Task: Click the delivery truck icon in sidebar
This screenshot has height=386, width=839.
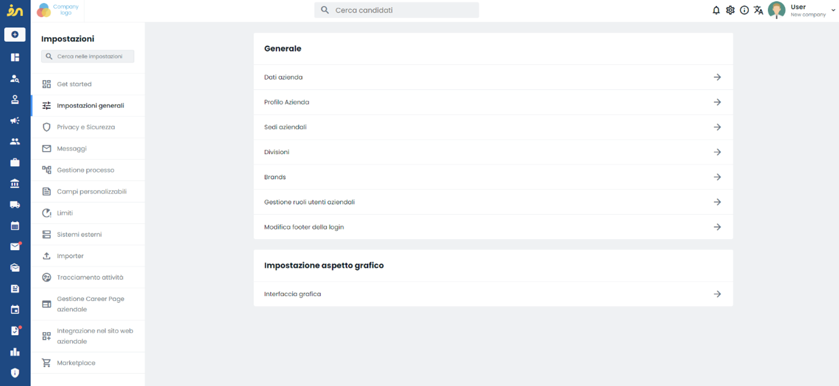Action: click(15, 205)
